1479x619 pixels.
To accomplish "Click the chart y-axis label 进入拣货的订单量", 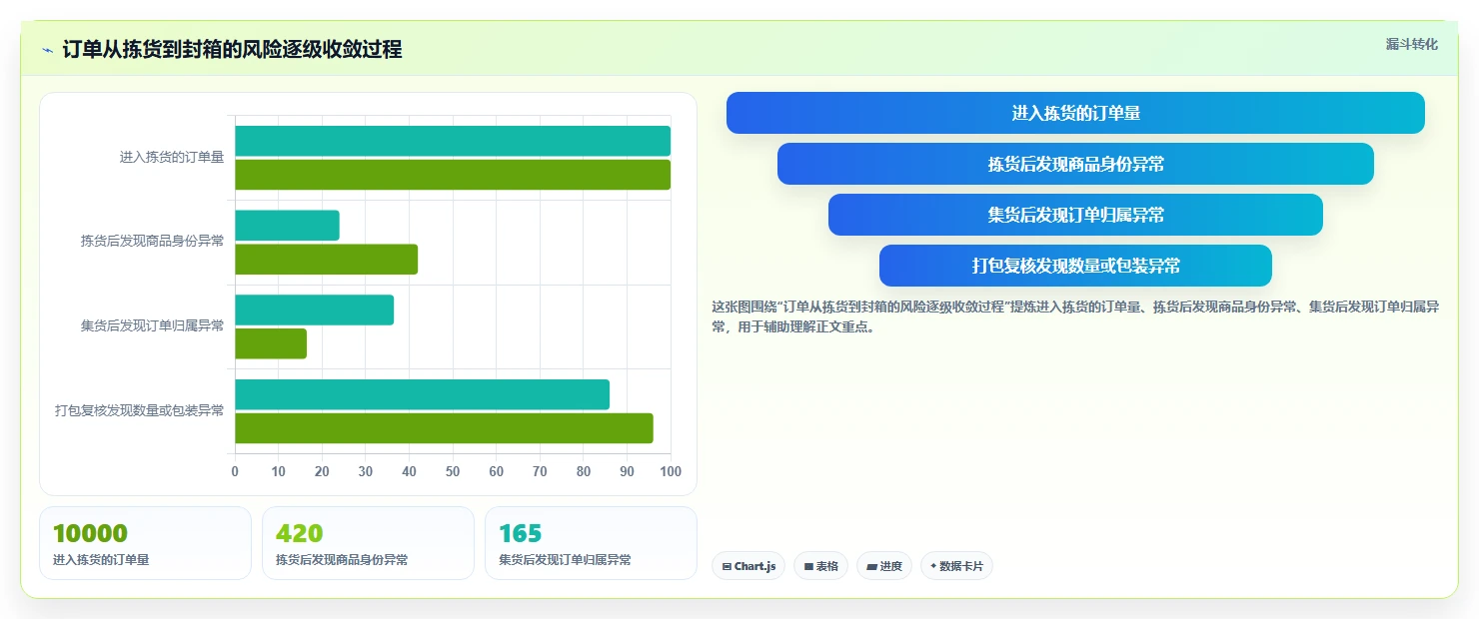I will pyautogui.click(x=172, y=157).
